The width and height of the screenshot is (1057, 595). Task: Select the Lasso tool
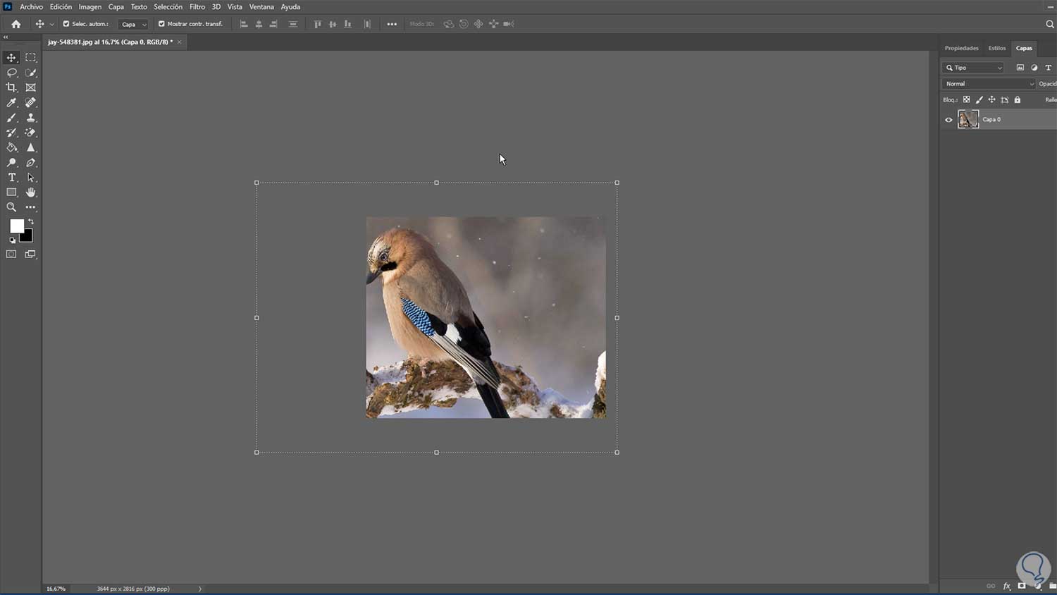(x=11, y=73)
